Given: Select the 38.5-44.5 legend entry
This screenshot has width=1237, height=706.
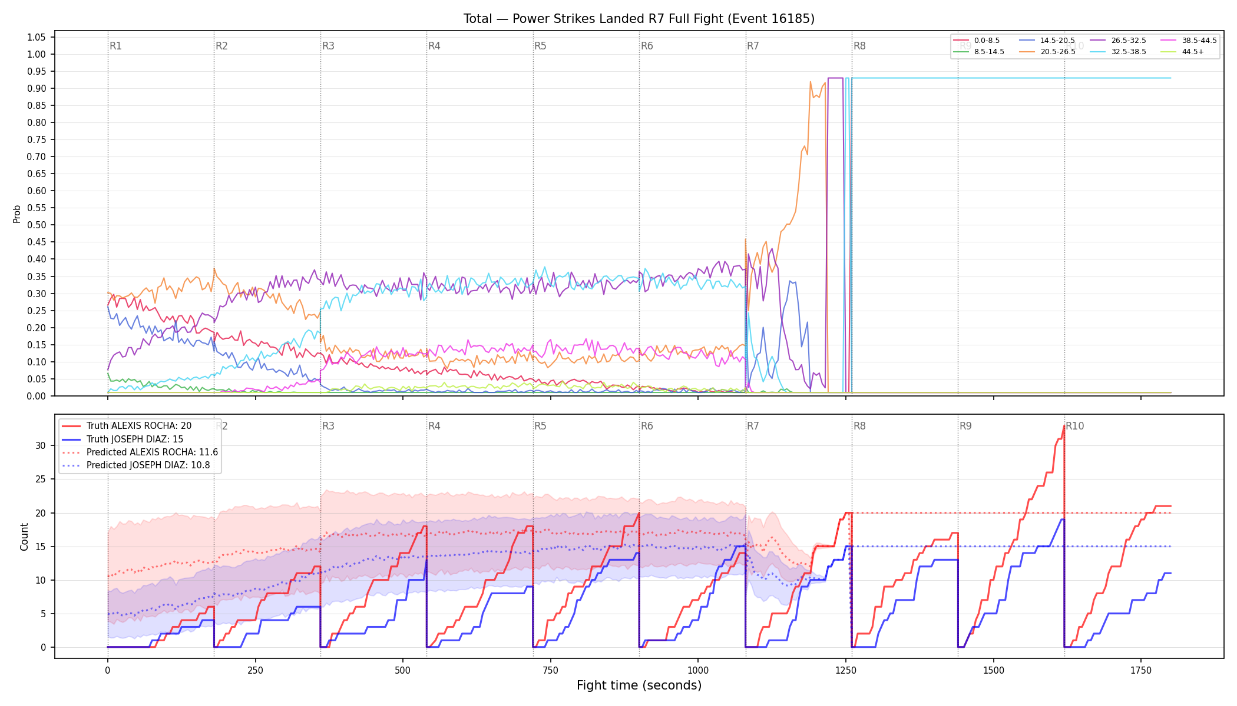Looking at the screenshot, I should 1189,41.
